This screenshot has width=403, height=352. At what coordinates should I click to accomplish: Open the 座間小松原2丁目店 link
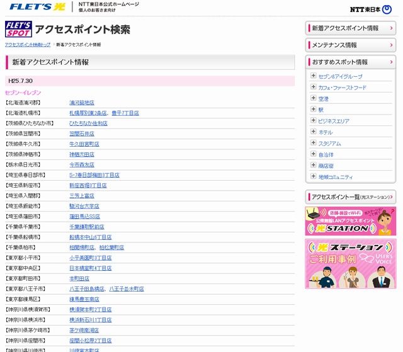(x=91, y=341)
